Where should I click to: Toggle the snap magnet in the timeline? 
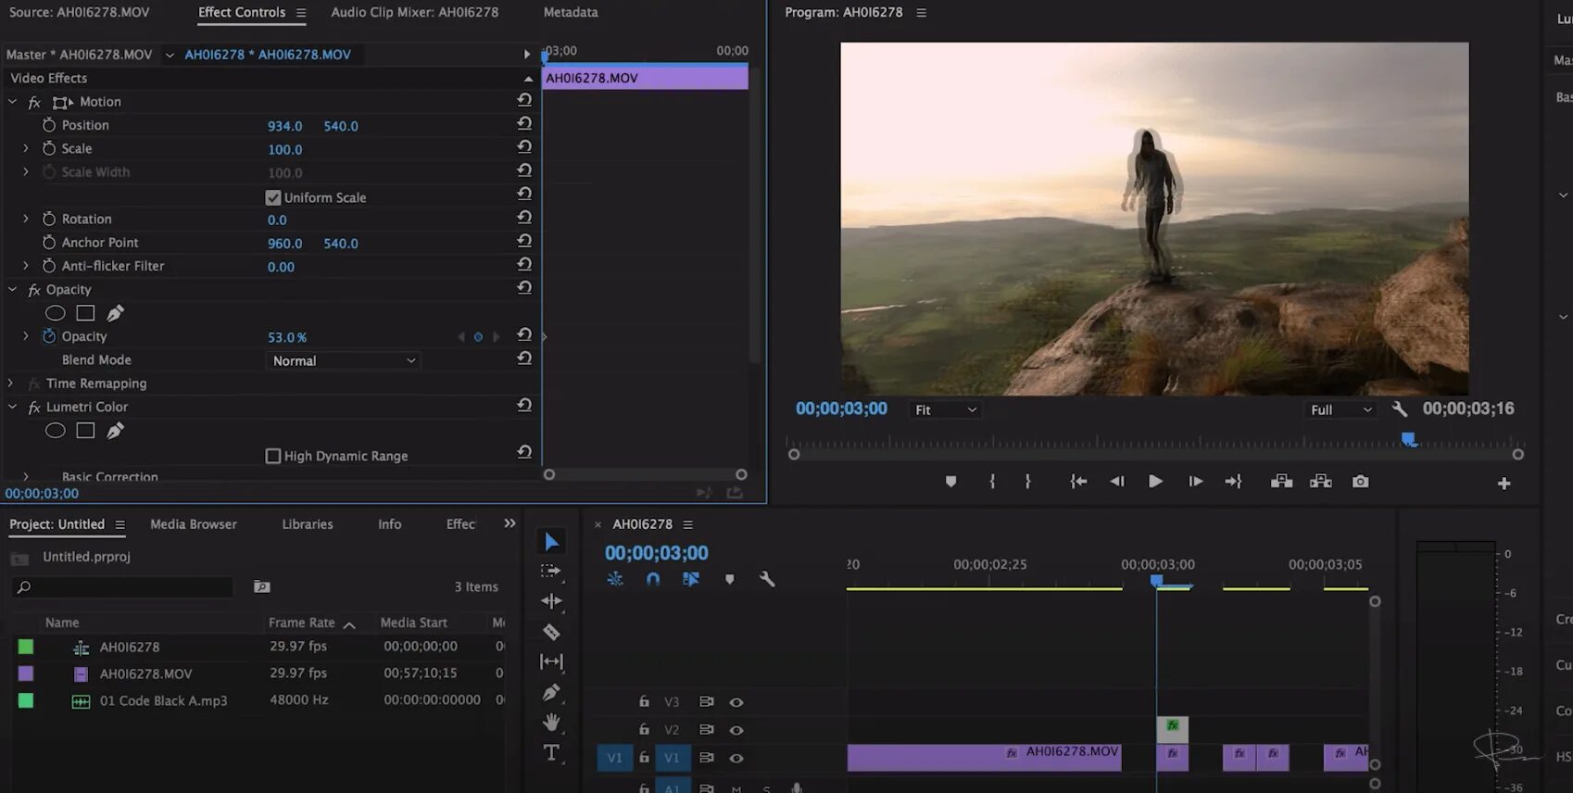click(x=653, y=579)
